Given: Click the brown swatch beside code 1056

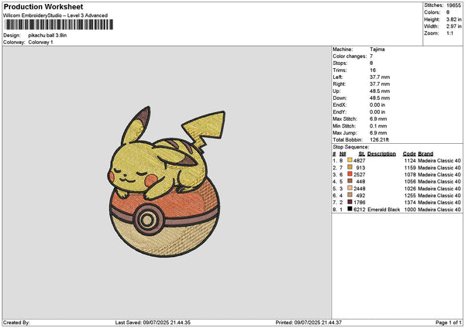Looking at the screenshot, I should click(x=350, y=181).
